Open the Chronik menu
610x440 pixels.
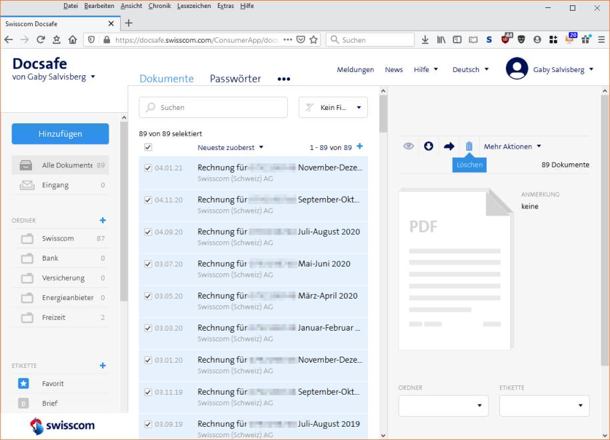(x=159, y=6)
